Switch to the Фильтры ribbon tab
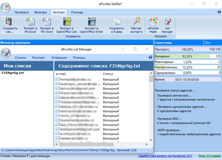The height and width of the screenshot is (160, 222). (x=40, y=12)
